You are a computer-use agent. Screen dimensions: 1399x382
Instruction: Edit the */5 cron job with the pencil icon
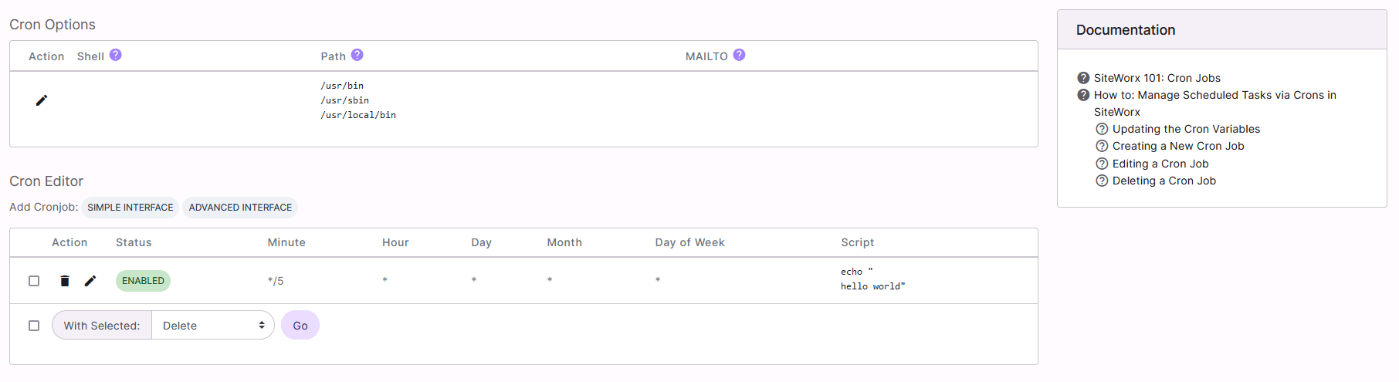90,281
